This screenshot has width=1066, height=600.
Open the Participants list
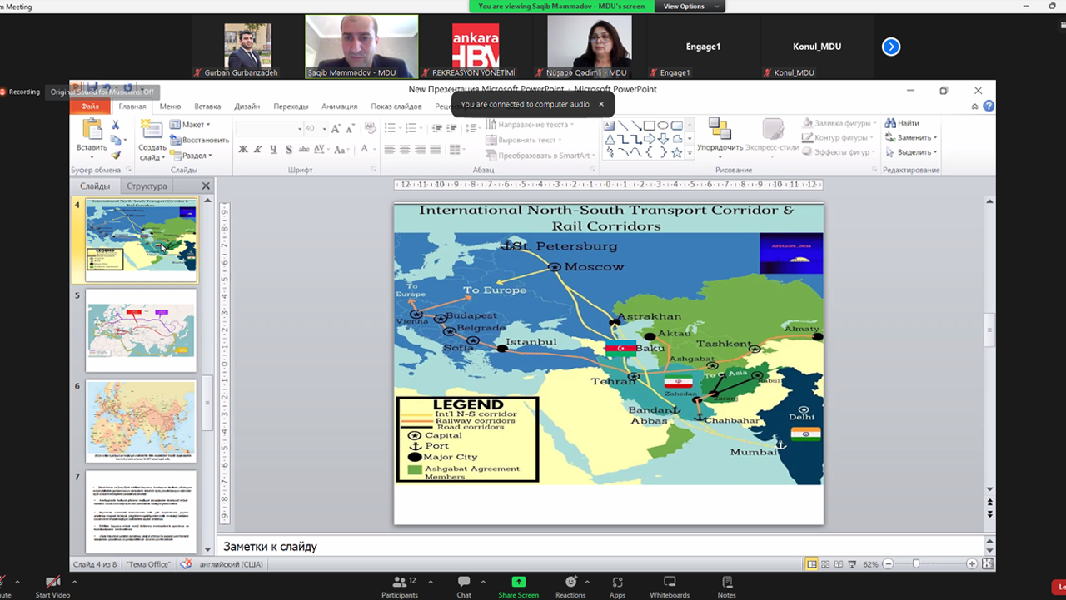coord(400,582)
